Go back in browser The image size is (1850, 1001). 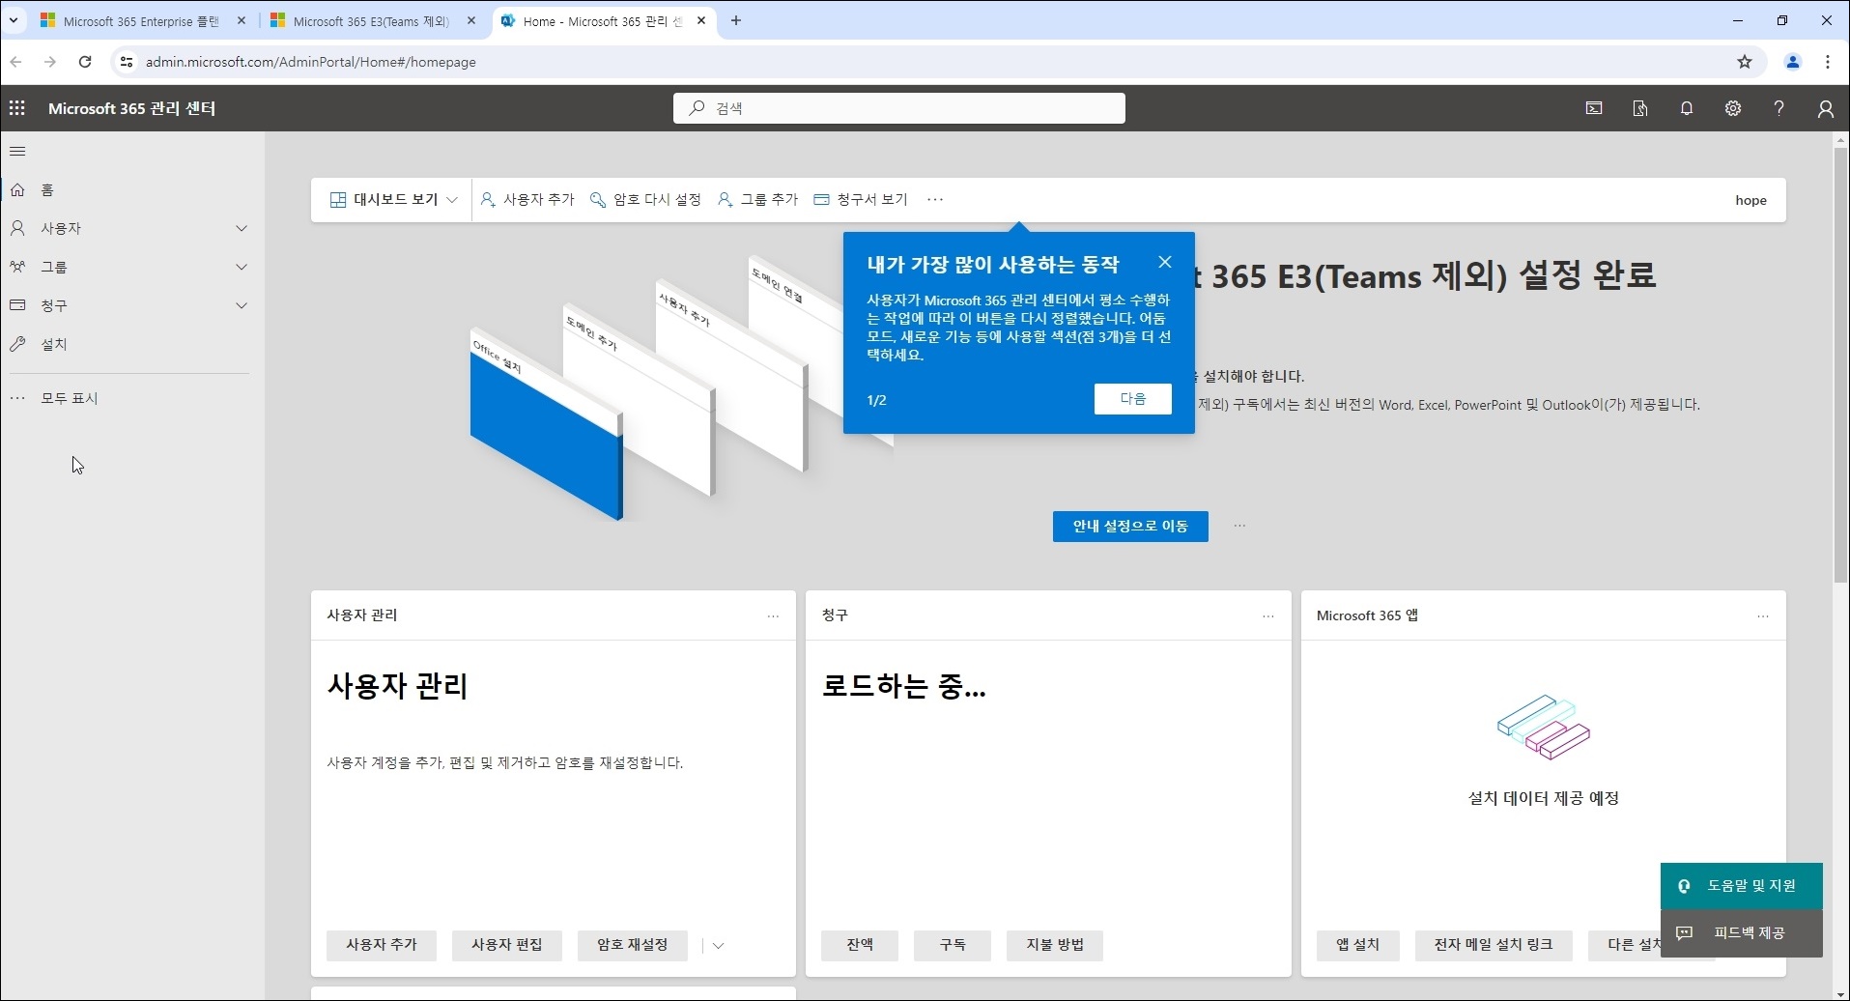point(16,62)
